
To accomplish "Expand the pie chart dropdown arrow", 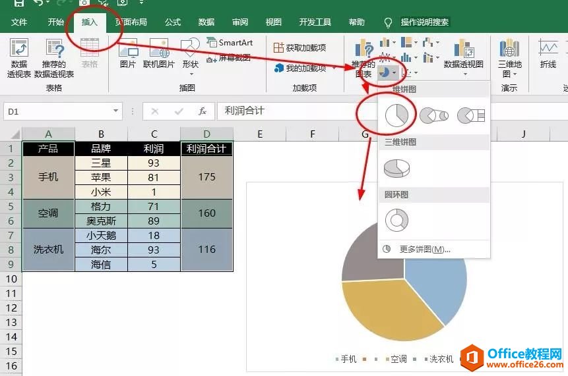I will pos(394,73).
